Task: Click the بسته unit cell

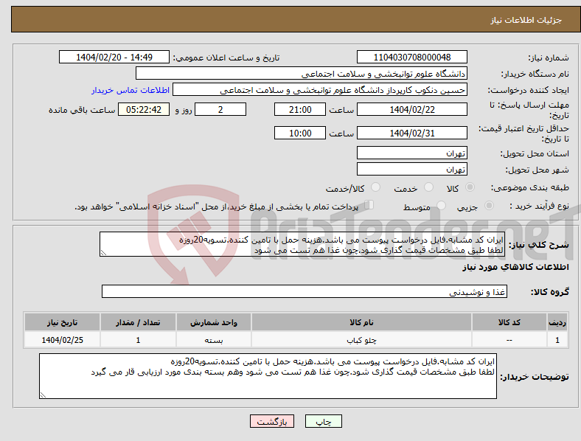Action: 213,340
